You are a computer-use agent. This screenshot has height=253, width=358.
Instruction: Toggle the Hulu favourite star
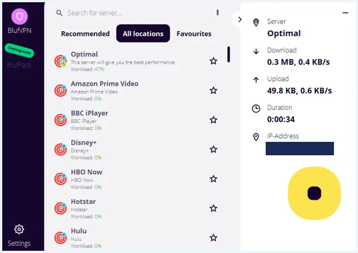point(214,238)
